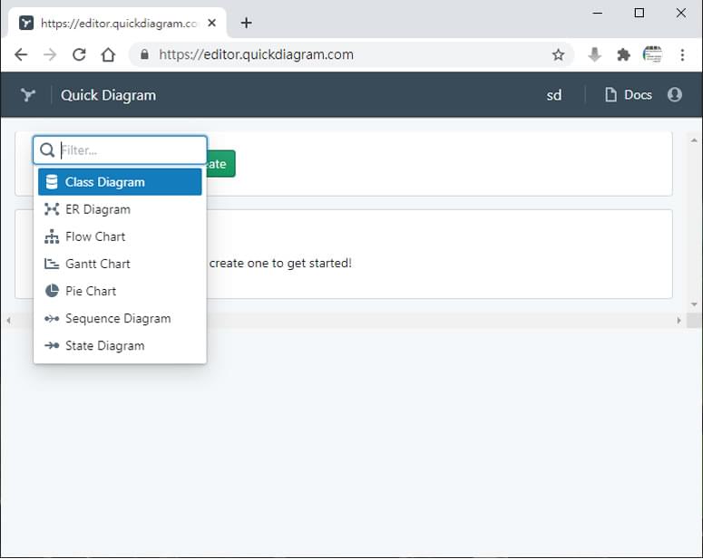Bookmark page with the star icon

(558, 54)
